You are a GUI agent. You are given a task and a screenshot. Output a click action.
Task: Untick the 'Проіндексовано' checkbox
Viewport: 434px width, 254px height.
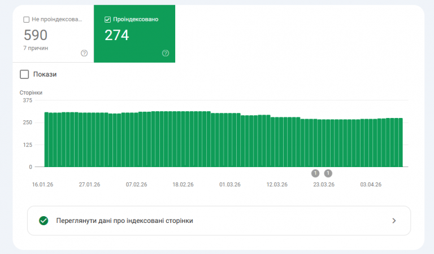(x=108, y=20)
